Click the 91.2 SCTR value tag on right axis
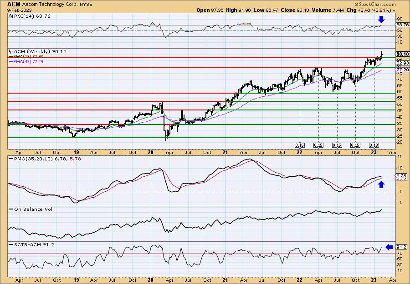410x284 pixels. pos(402,247)
